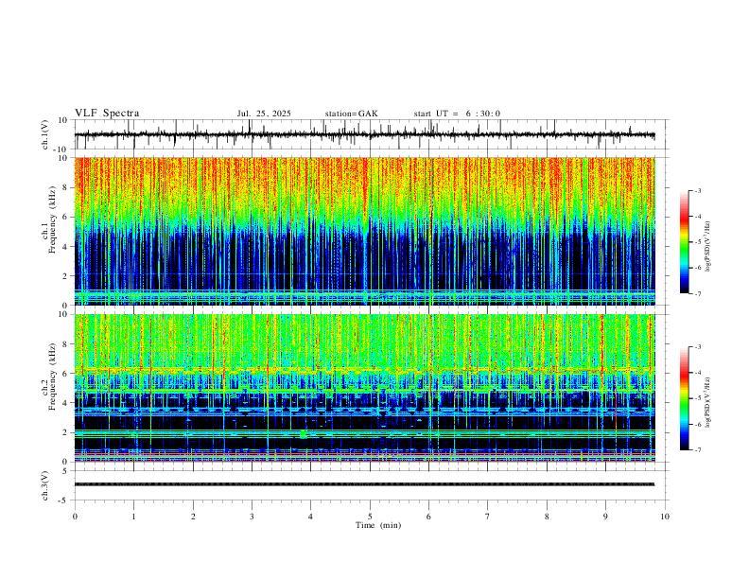Viewport: 749px width, 579px height.
Task: Click the "-3" label on ch.1 color bar
Action: 698,190
